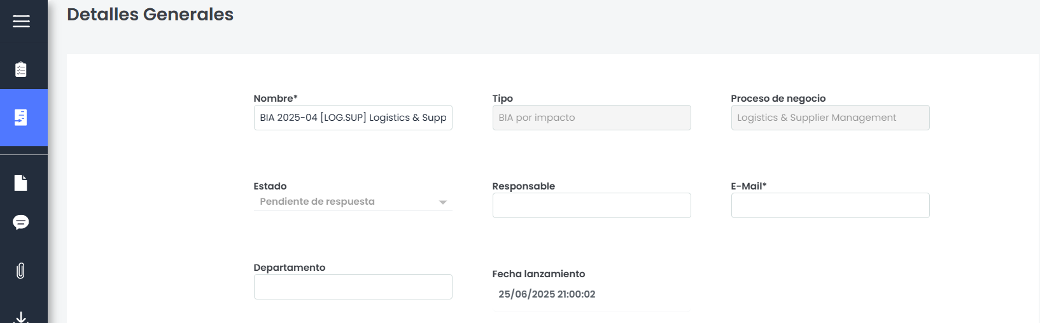This screenshot has height=323, width=1040.
Task: Open the clipboard checklist sidebar section
Action: pos(21,69)
